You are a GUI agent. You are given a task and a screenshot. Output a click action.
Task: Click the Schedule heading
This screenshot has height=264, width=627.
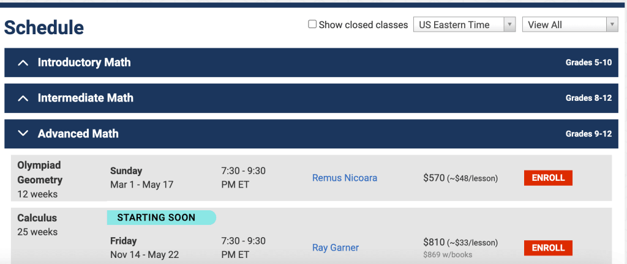coord(44,27)
